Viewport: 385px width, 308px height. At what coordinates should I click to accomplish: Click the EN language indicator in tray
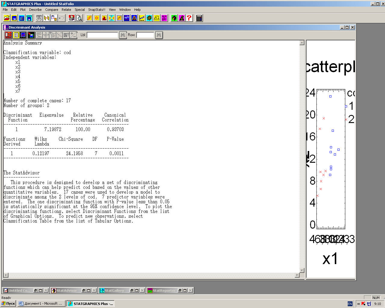click(350, 304)
